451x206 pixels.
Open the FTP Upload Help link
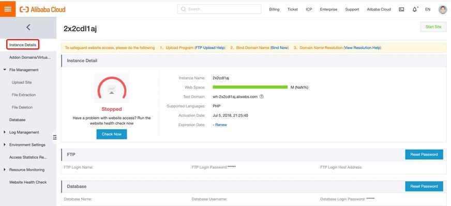(209, 48)
